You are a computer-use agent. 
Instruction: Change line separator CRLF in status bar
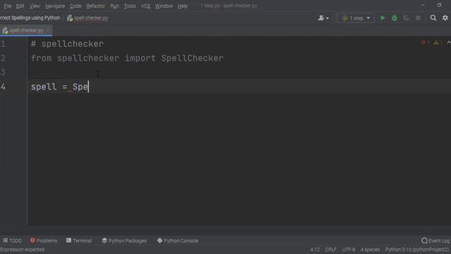tap(330, 249)
